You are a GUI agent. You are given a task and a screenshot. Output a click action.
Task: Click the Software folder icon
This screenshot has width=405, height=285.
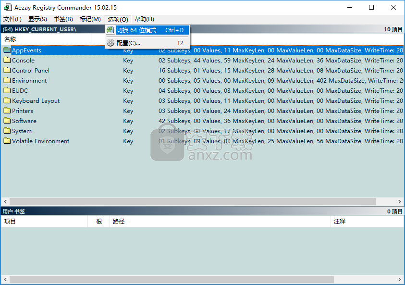[x=7, y=121]
